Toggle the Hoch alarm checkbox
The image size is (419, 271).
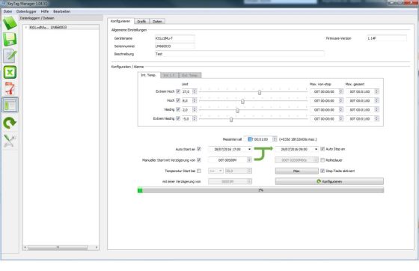coord(178,100)
